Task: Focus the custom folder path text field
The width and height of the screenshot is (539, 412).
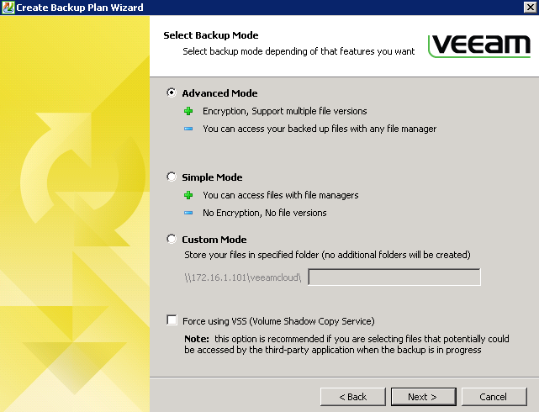Action: [x=394, y=277]
